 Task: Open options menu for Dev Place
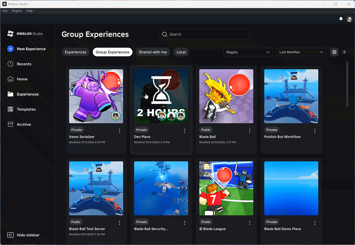(184, 131)
